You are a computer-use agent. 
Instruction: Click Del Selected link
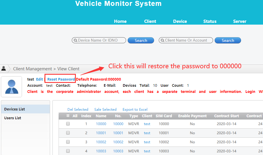(x=78, y=110)
